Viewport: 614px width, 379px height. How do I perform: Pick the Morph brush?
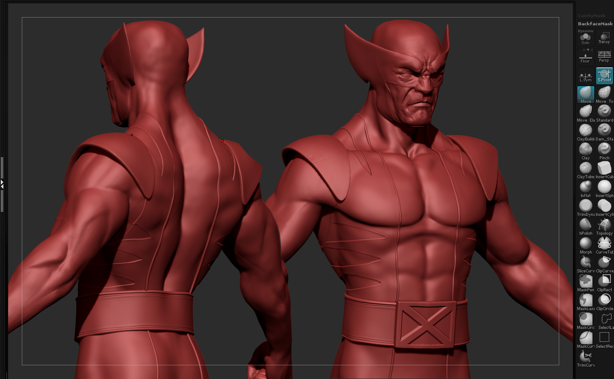tap(585, 245)
